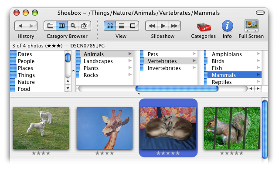This screenshot has width=279, height=174.
Task: Click the star rating under giraffe photo
Action: (x=105, y=153)
